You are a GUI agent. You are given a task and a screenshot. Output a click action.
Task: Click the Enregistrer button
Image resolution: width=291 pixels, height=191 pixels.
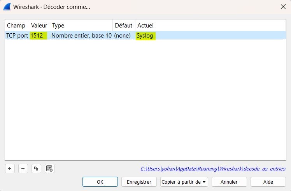coord(139,182)
